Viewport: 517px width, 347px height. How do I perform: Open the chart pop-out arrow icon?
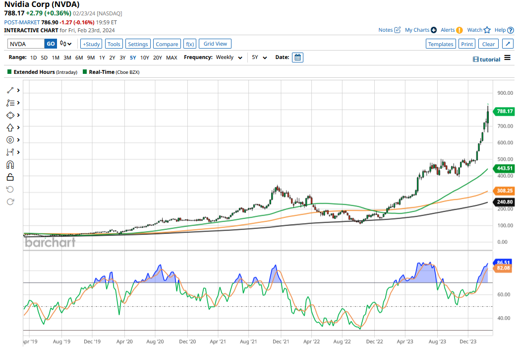[x=508, y=44]
